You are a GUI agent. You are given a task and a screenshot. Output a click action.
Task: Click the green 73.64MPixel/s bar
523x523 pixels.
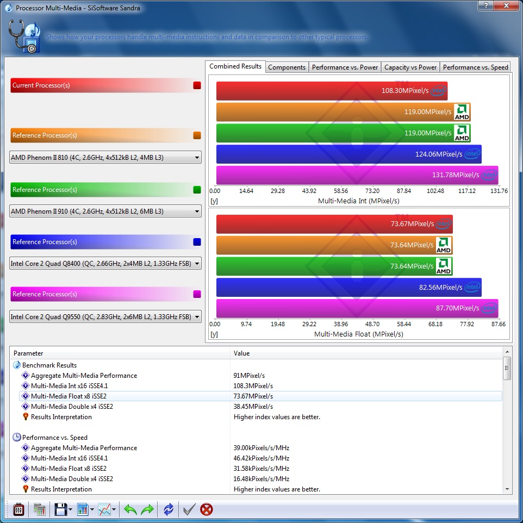pos(334,266)
